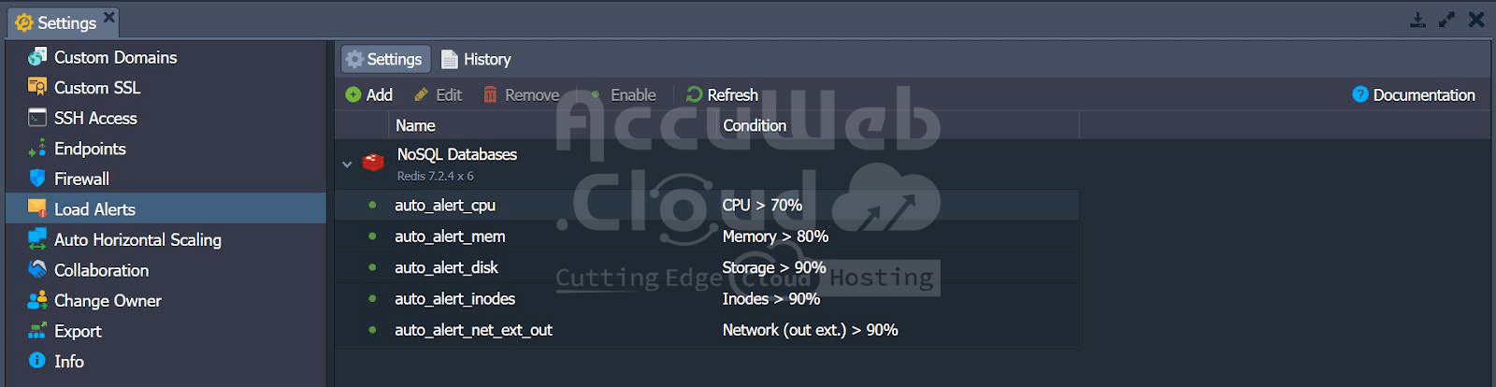Viewport: 1496px width, 387px height.
Task: Click the auto_alert_disk status dot
Action: [x=372, y=267]
